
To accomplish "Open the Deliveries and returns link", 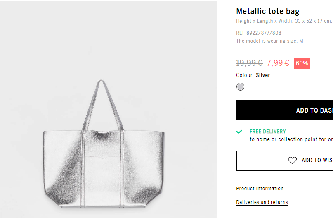I will 262,202.
